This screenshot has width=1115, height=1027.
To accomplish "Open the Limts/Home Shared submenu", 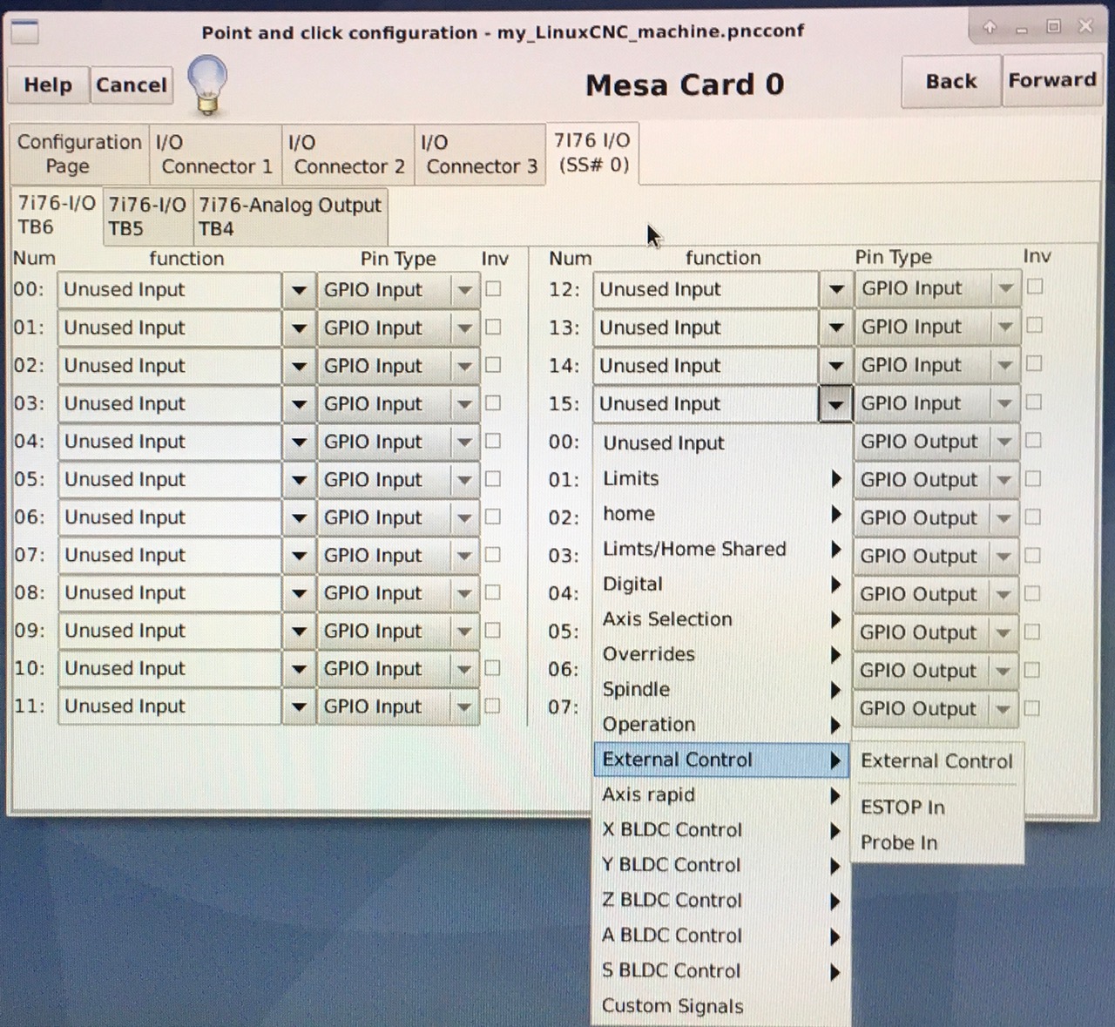I will [720, 550].
